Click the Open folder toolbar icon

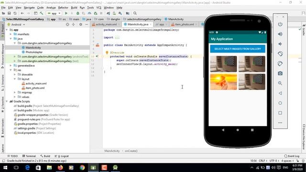coord(3,13)
